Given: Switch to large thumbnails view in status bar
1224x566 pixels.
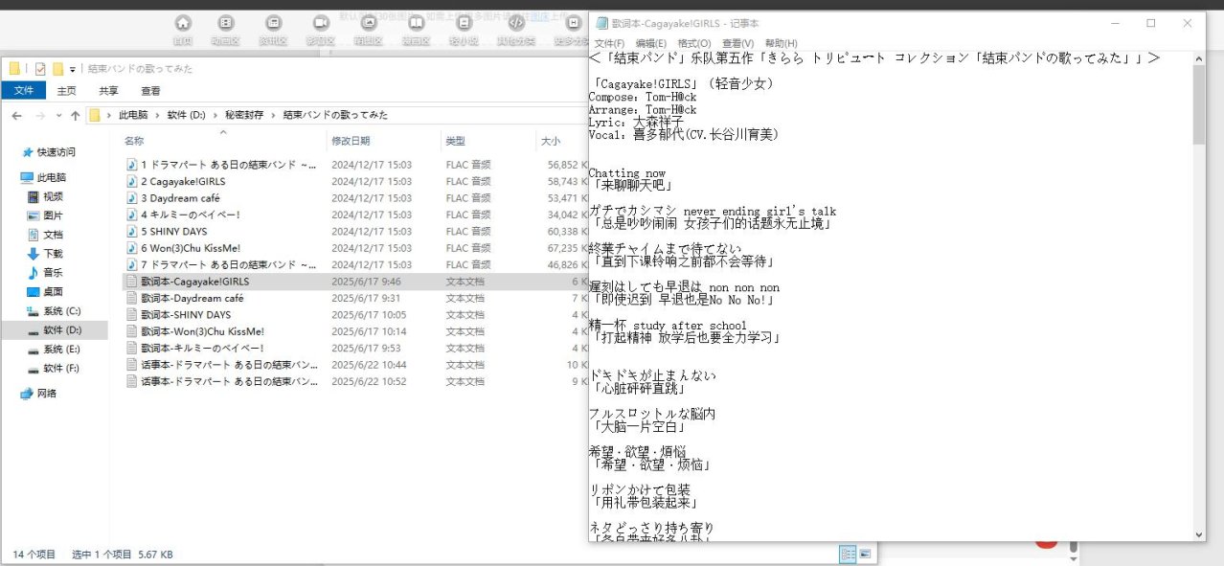Looking at the screenshot, I should pyautogui.click(x=865, y=554).
